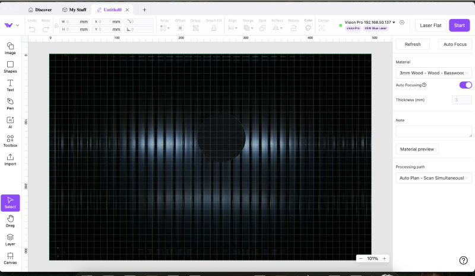
Task: Add a new tab with the plus icon
Action: pos(144,10)
